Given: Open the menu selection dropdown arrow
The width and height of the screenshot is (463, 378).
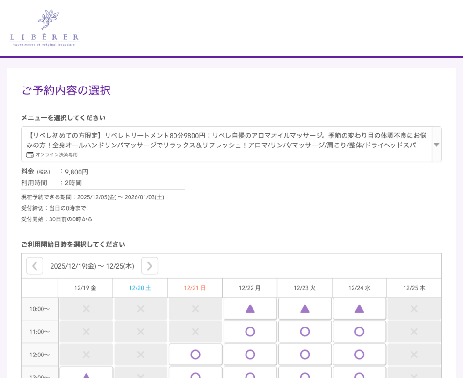Looking at the screenshot, I should tap(436, 145).
